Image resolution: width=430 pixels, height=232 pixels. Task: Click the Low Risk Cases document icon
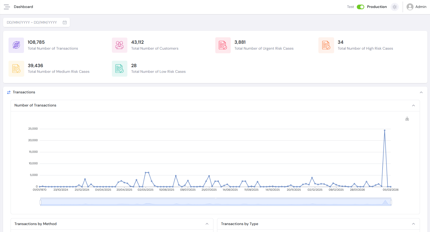click(120, 69)
